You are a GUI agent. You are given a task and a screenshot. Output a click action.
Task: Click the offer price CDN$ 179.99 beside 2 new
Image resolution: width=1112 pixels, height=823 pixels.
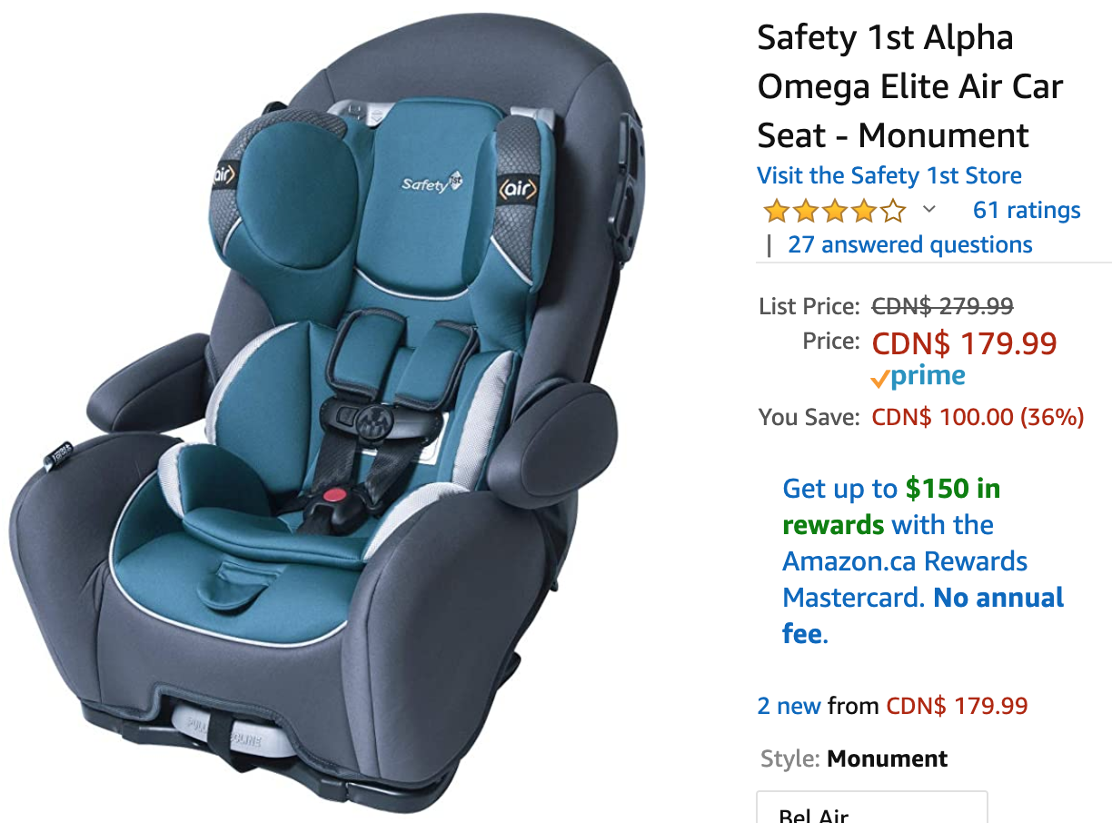tap(957, 706)
